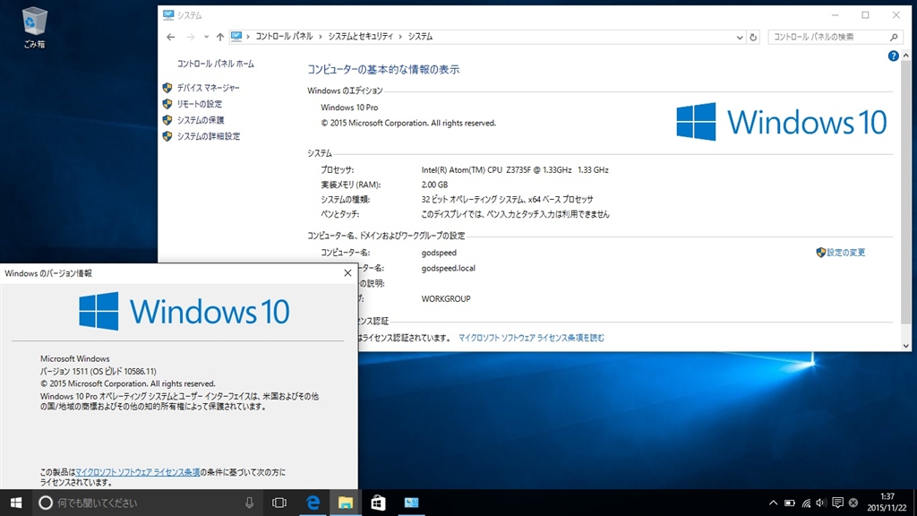Open システムの詳細設定 link

[209, 136]
